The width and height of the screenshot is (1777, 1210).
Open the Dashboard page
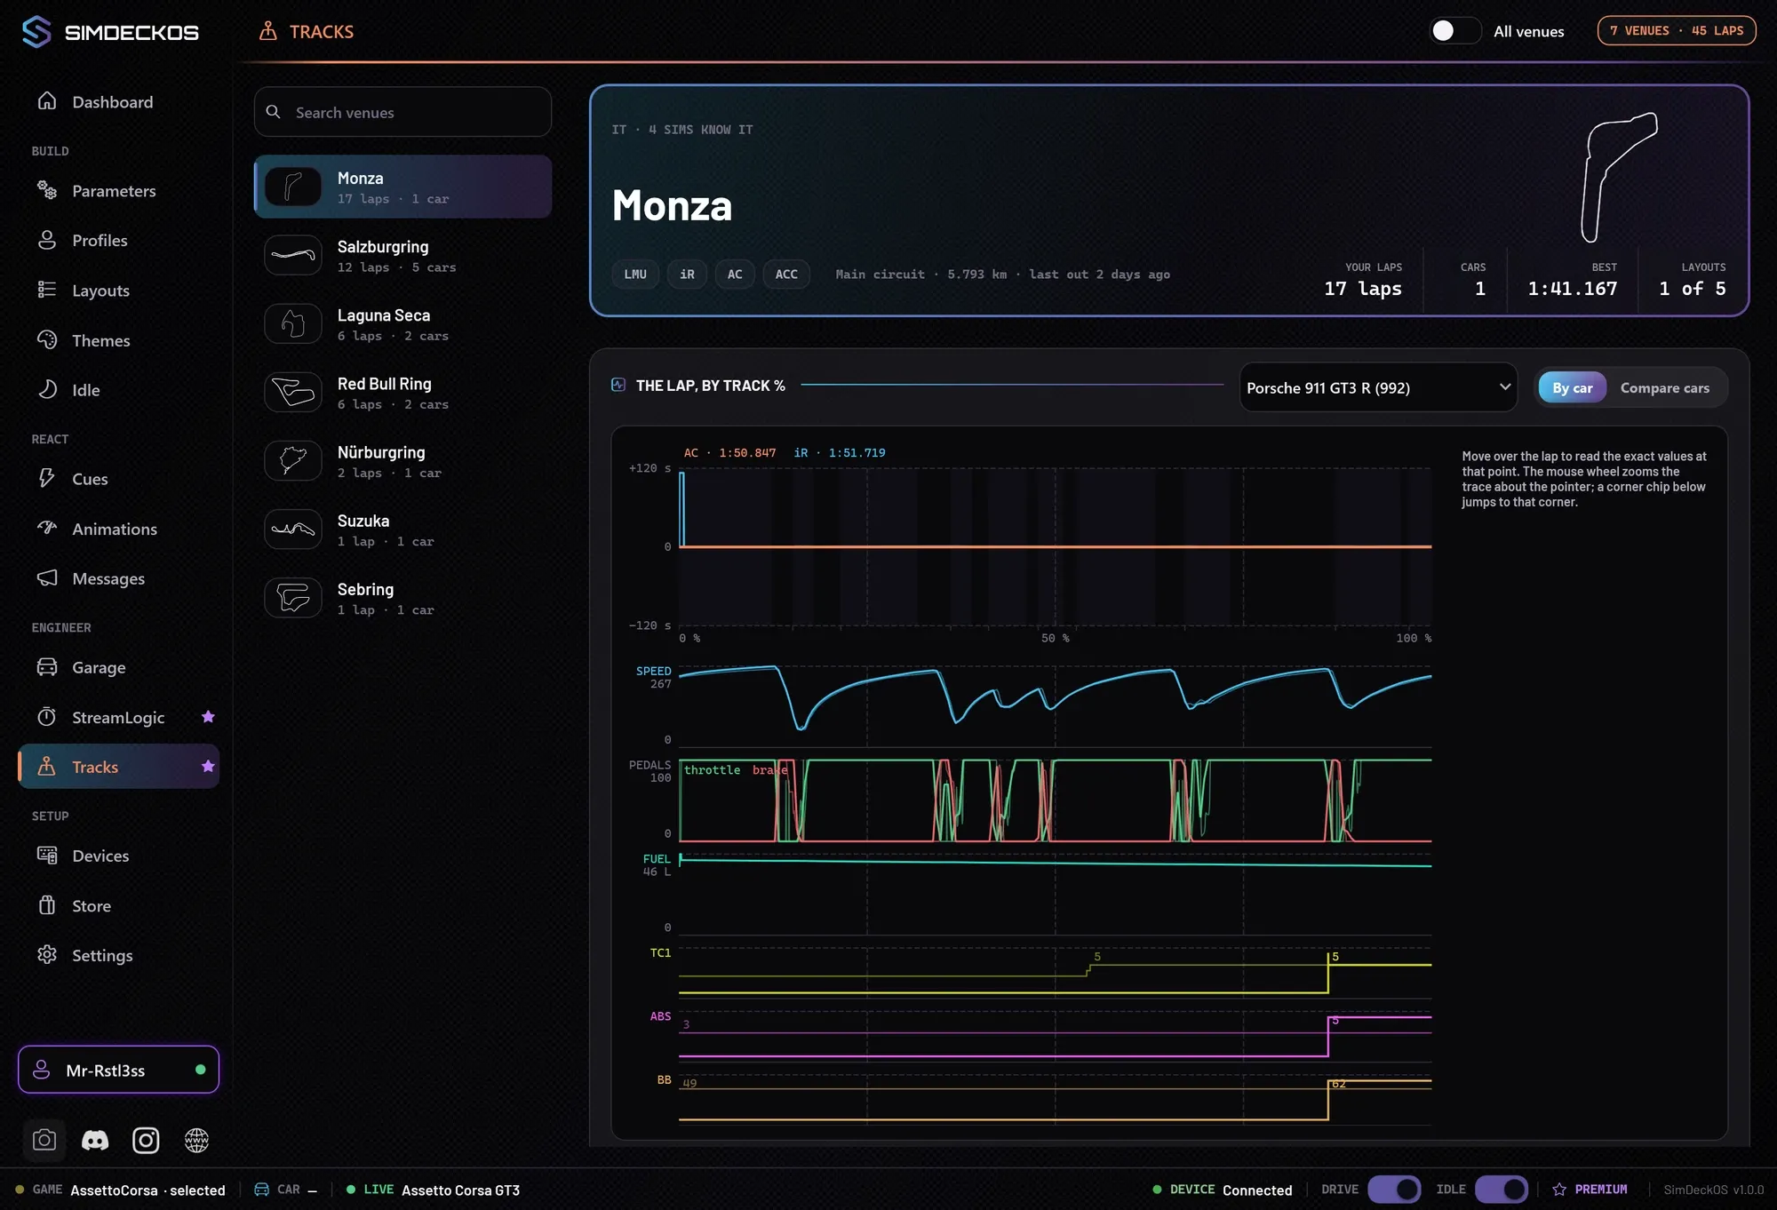[118, 102]
